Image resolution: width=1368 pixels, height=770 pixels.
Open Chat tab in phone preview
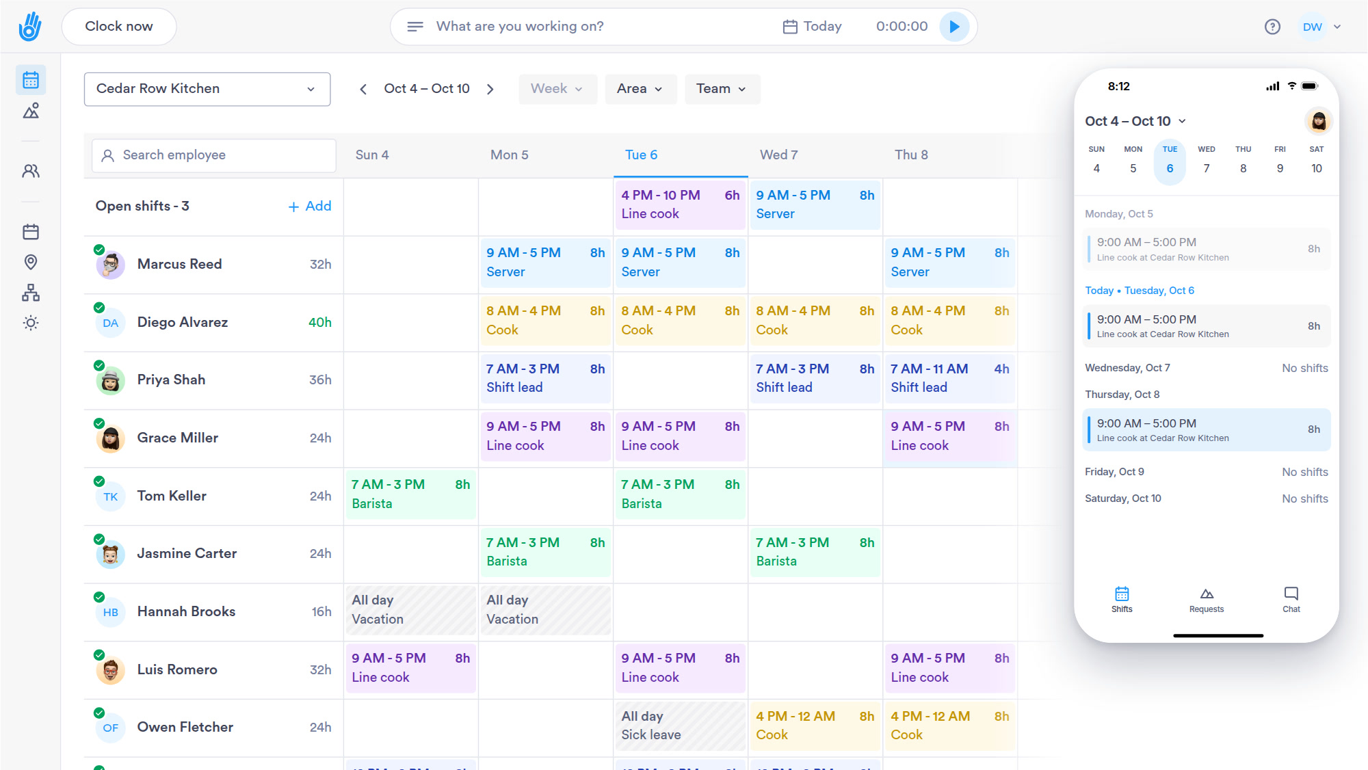(1291, 599)
